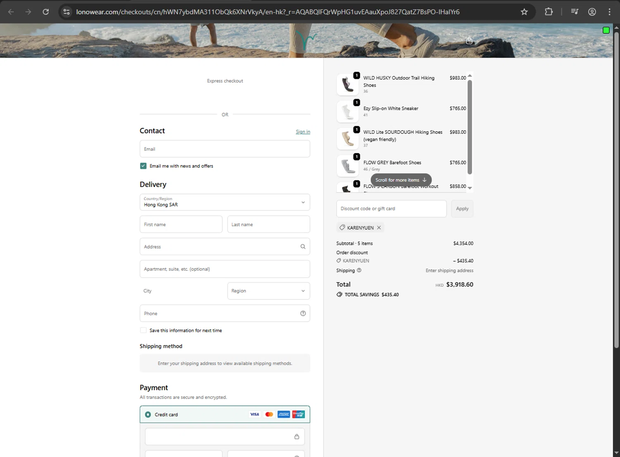Remove the KARENYUEN discount code tag
The image size is (620, 457).
tap(379, 227)
